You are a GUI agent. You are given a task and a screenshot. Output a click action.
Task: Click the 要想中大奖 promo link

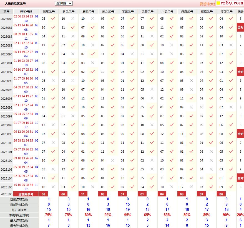[207, 4]
